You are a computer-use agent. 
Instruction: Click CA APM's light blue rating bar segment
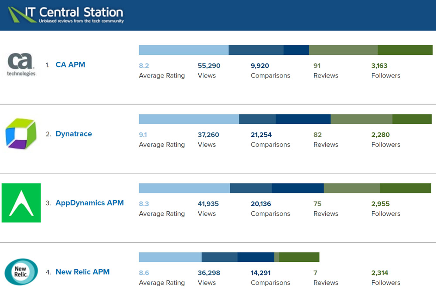tap(184, 50)
